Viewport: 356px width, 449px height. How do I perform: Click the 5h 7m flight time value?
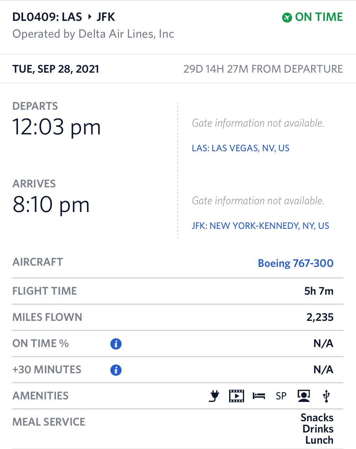point(319,291)
